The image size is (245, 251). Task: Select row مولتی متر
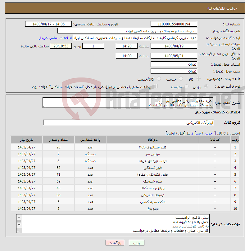125,154
